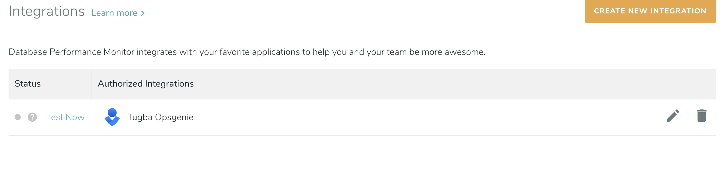Run Test Now for Tugba Opsgenie
Viewport: 727px width, 183px height.
65,117
